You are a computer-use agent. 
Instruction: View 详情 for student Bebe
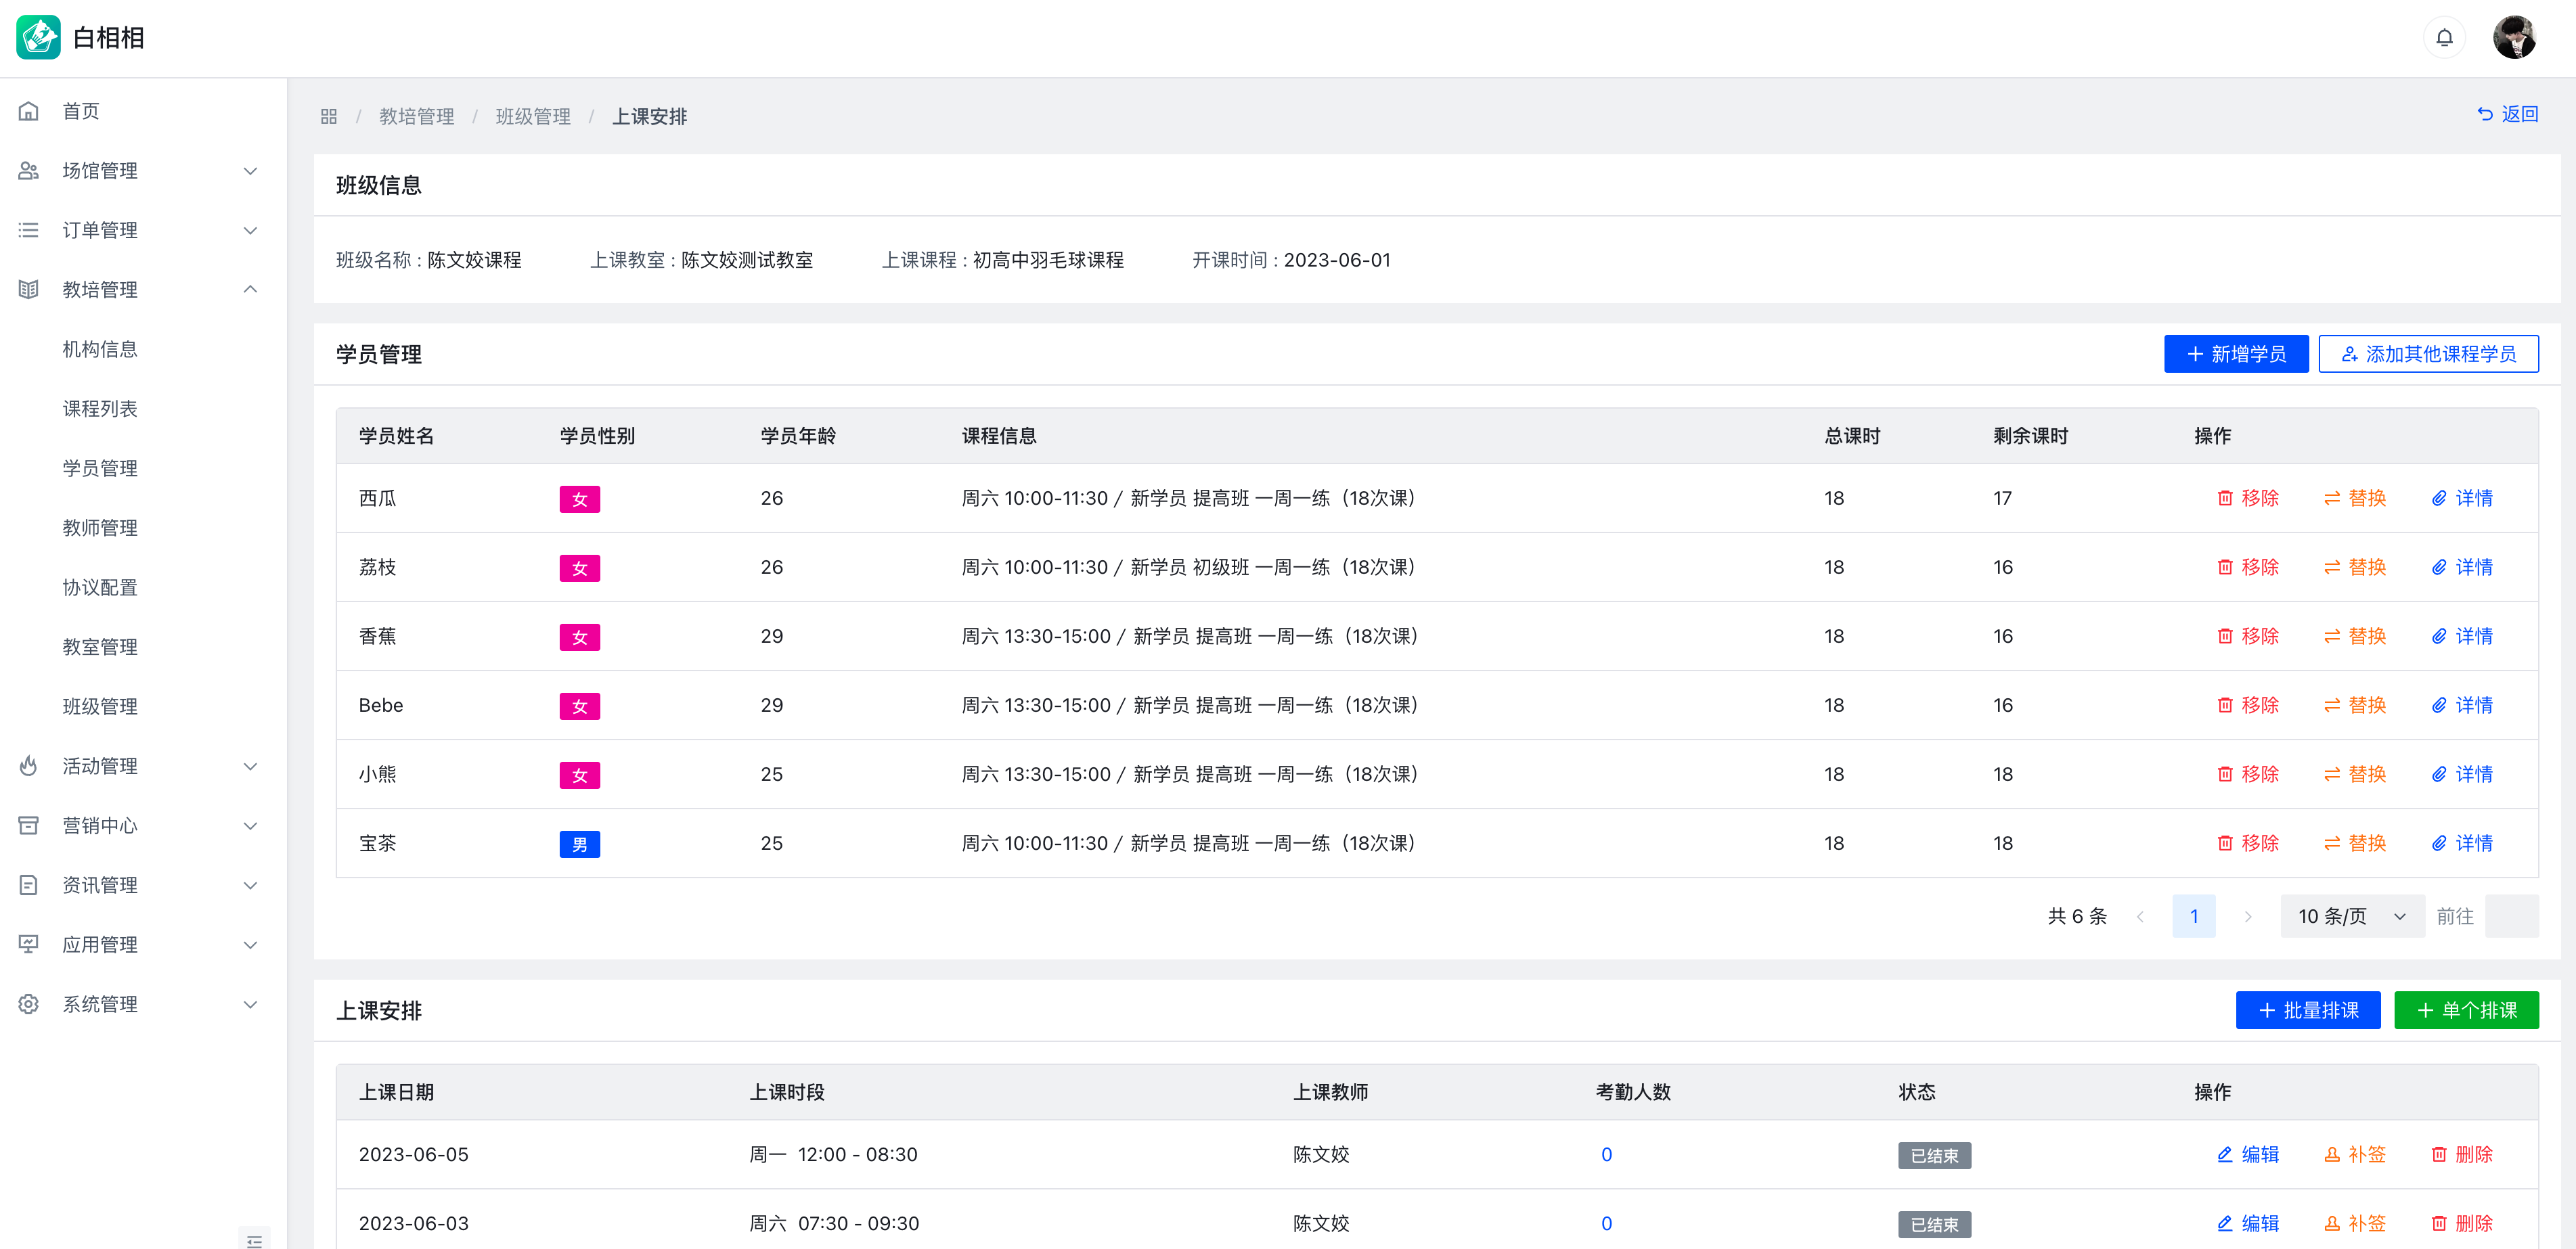[2462, 705]
